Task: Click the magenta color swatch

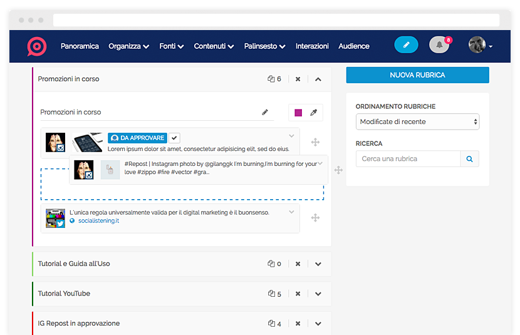Action: [298, 113]
